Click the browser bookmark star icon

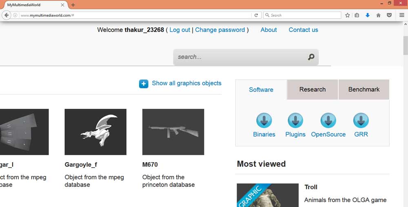pos(348,15)
